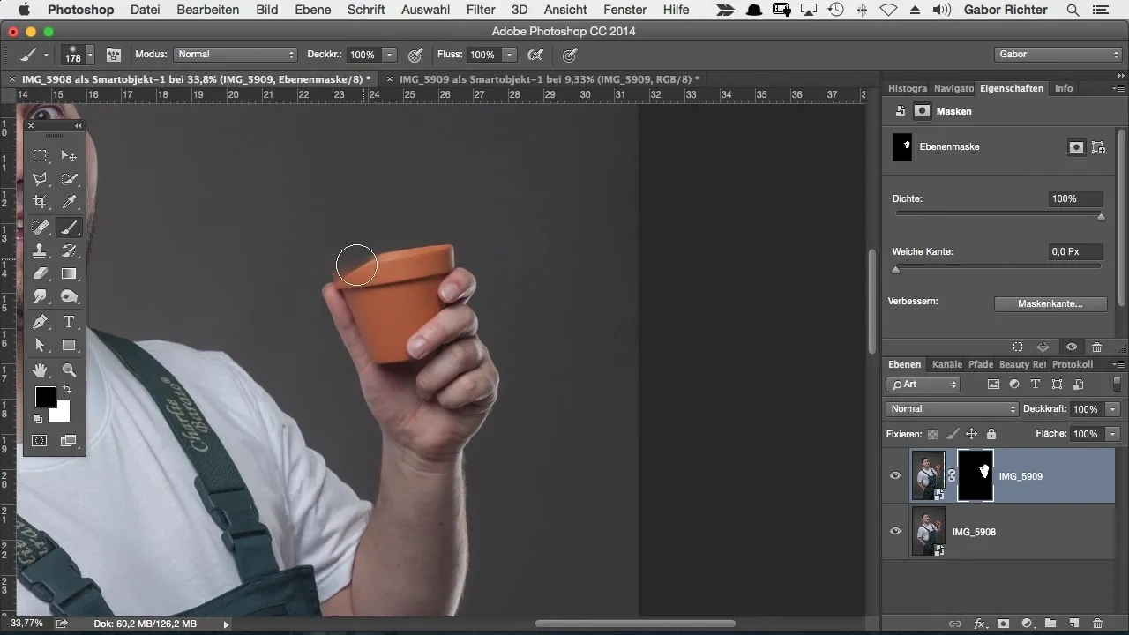Toggle lock all for layer
This screenshot has height=635, width=1129.
point(991,434)
